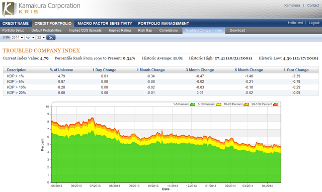Click the Percentile Rank 0.34% text
This screenshot has width=322, height=192.
point(95,58)
